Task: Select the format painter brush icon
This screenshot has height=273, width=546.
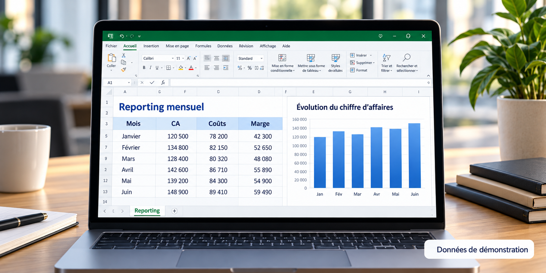Action: click(124, 70)
